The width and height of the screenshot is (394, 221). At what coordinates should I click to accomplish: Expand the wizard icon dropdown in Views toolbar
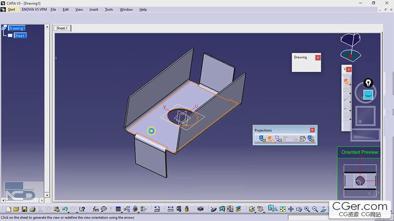pyautogui.click(x=350, y=119)
